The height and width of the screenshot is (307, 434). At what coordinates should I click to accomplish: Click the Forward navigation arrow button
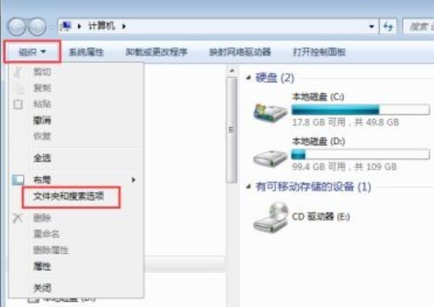point(37,27)
